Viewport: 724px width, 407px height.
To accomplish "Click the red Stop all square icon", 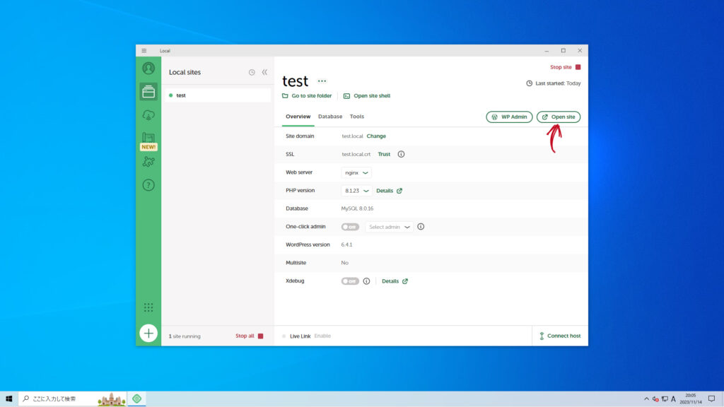I will pos(260,336).
